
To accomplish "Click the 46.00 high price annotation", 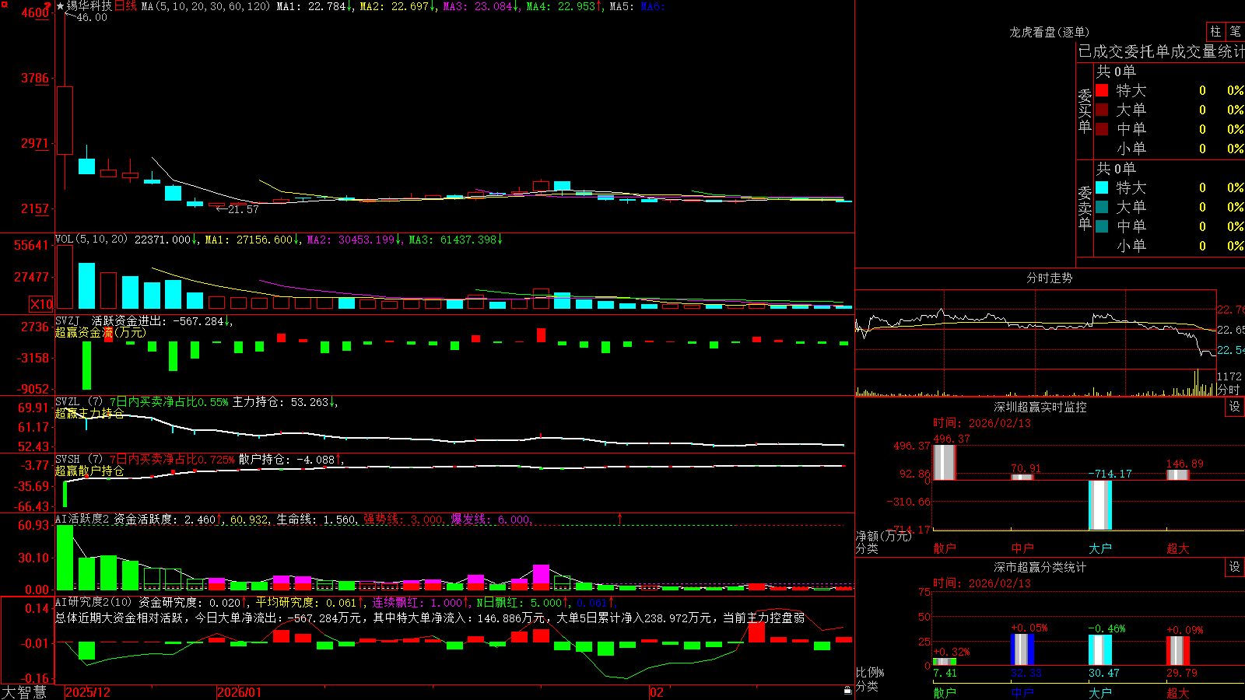I will tap(92, 17).
